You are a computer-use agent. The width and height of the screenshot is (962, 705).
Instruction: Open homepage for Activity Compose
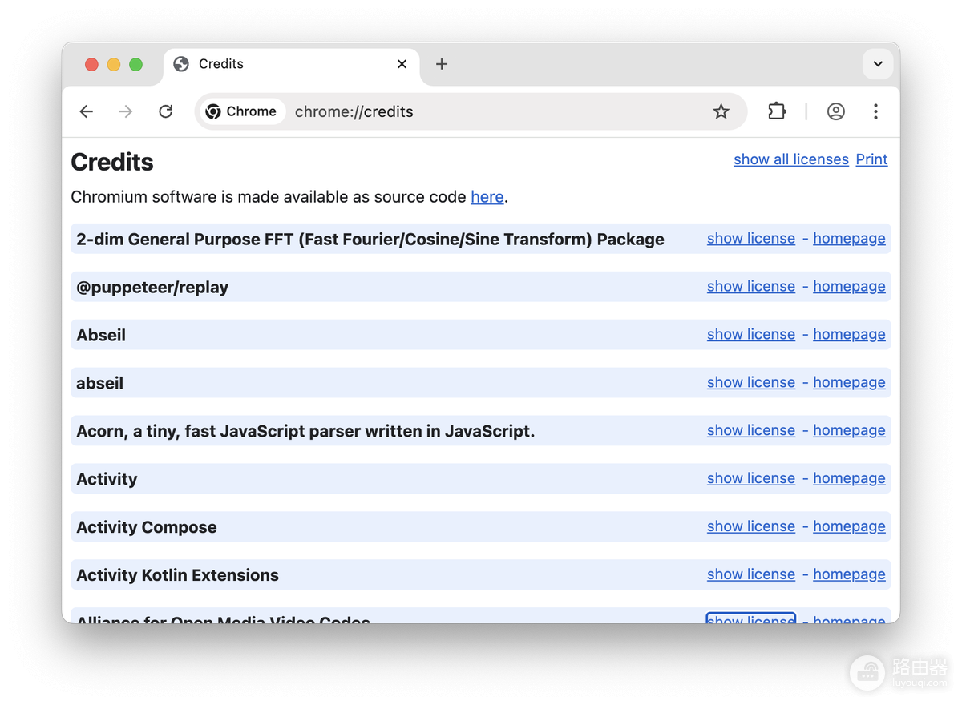pyautogui.click(x=849, y=527)
